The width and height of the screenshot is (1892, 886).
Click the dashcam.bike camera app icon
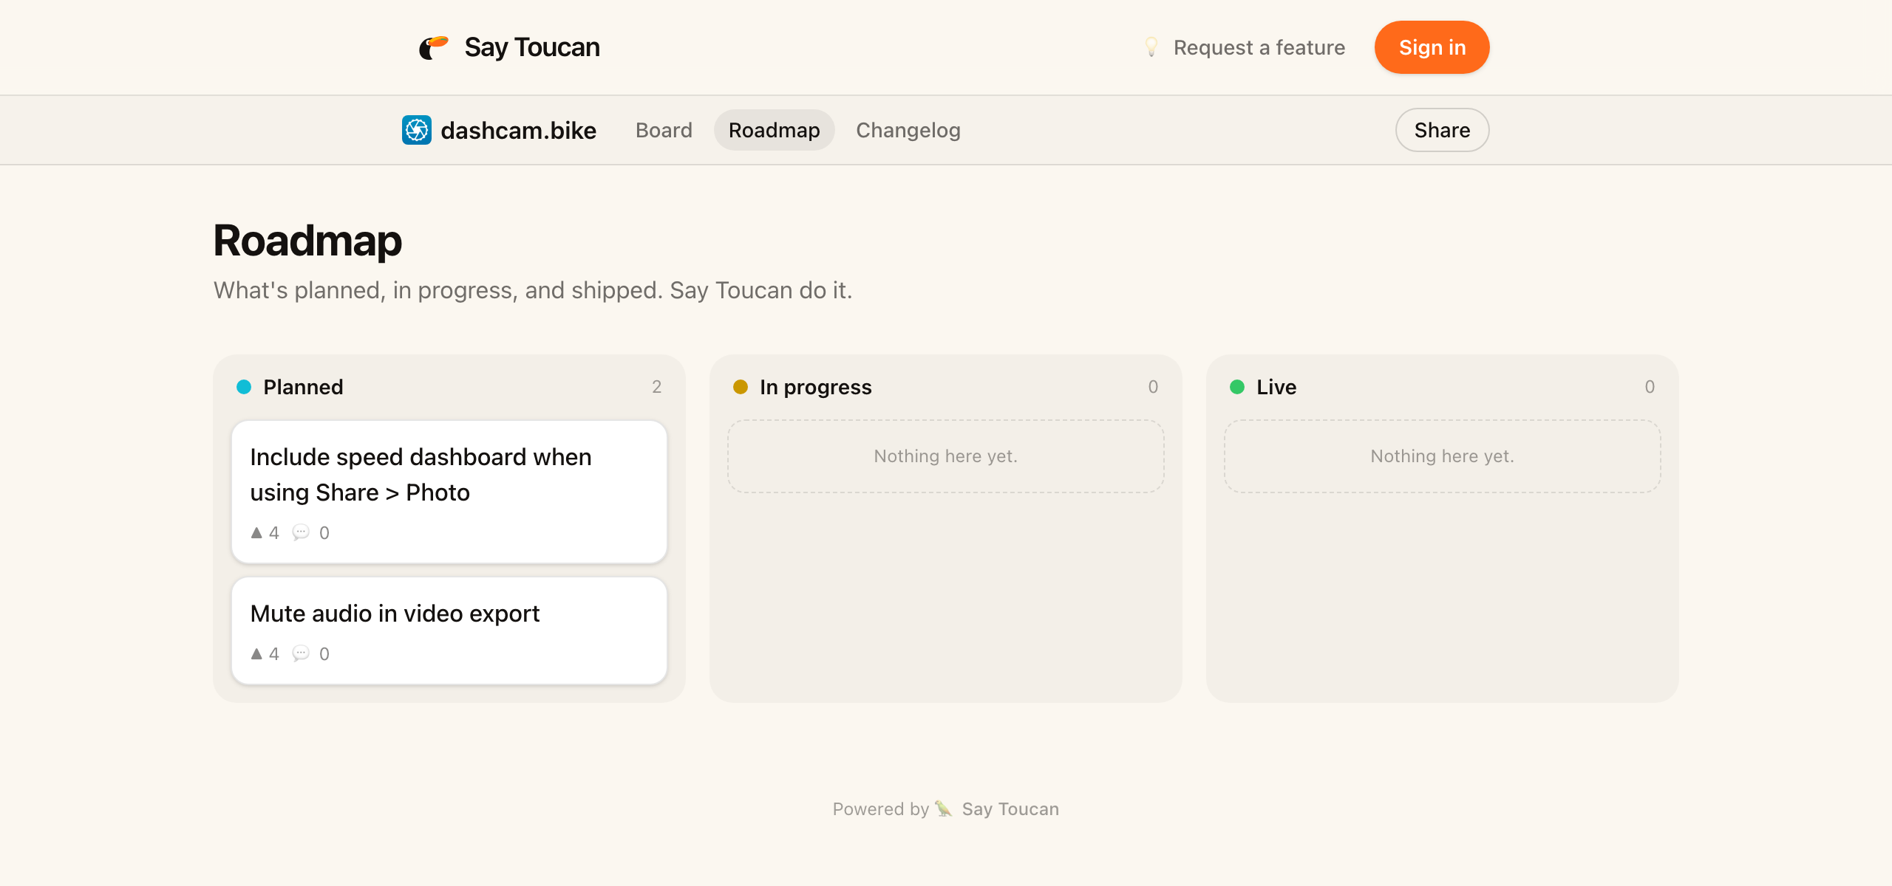417,130
